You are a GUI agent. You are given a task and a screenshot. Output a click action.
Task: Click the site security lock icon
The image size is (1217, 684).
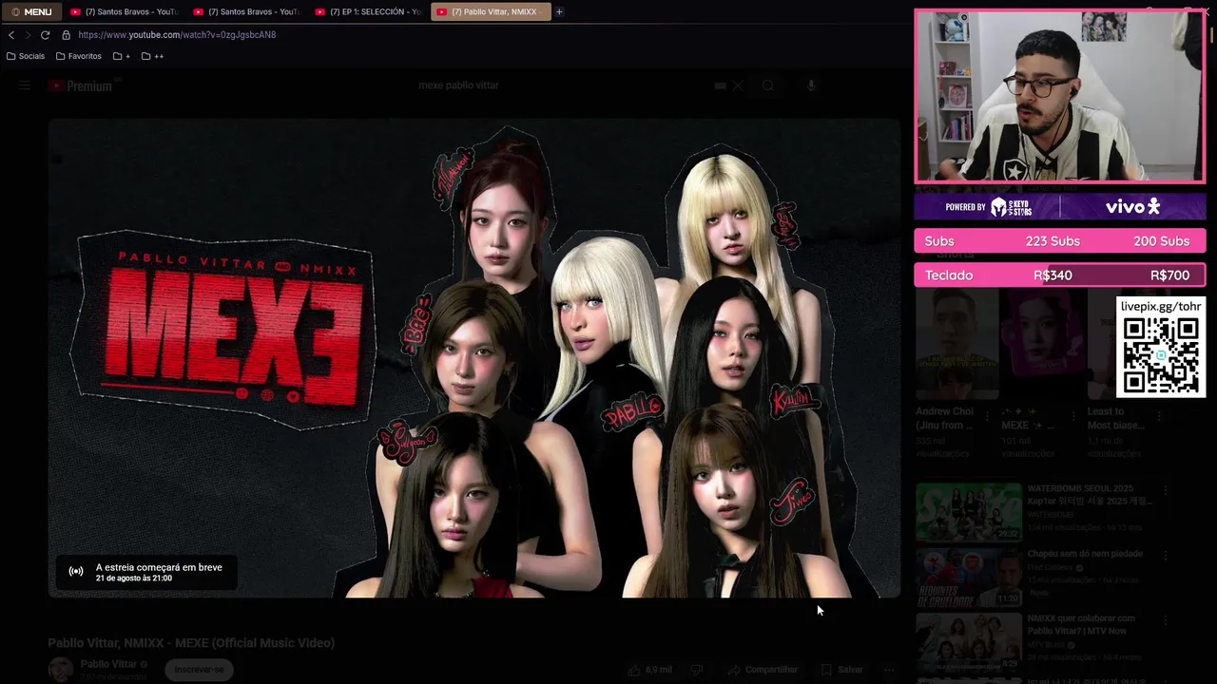pyautogui.click(x=66, y=34)
